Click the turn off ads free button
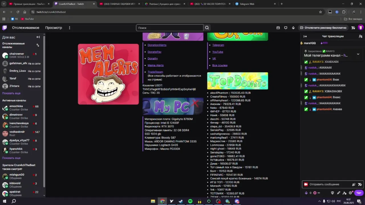 (323, 28)
